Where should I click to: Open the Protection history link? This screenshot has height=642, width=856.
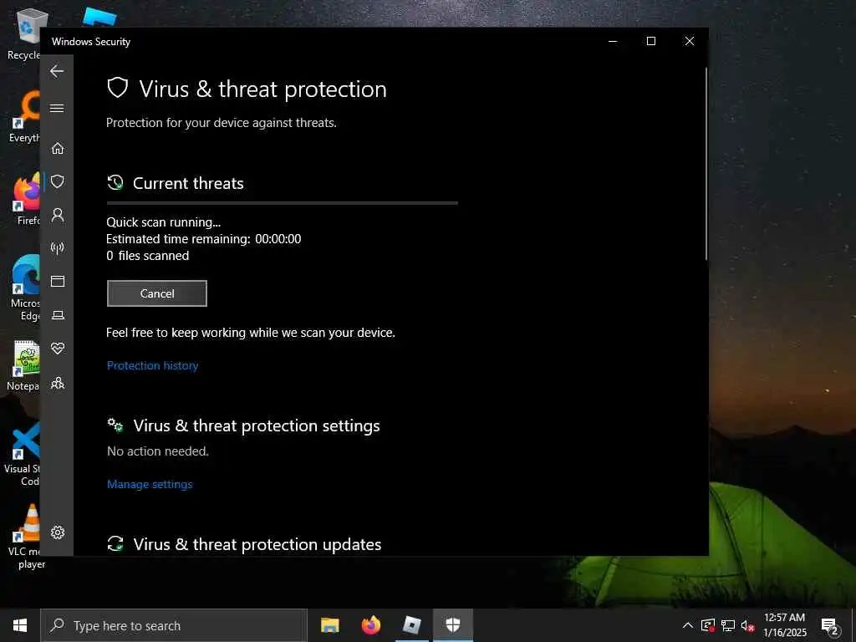click(x=152, y=366)
